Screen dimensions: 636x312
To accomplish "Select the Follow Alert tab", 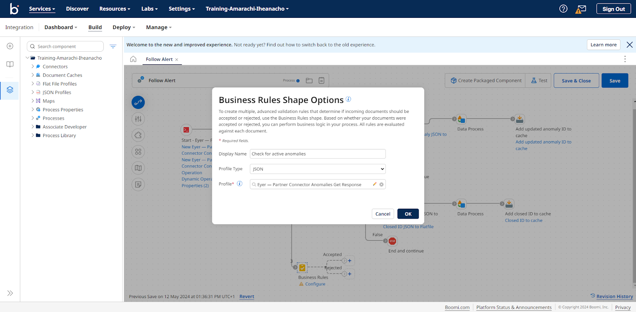I will tap(159, 59).
